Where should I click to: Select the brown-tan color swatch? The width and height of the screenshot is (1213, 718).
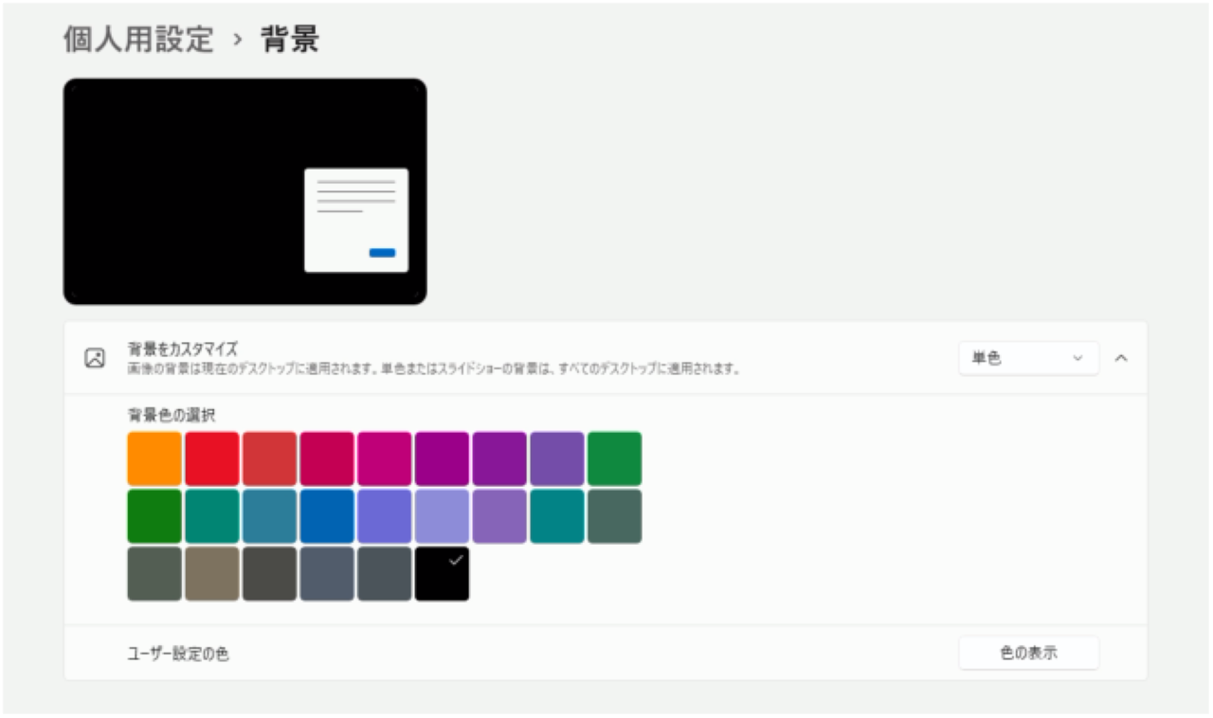[211, 573]
